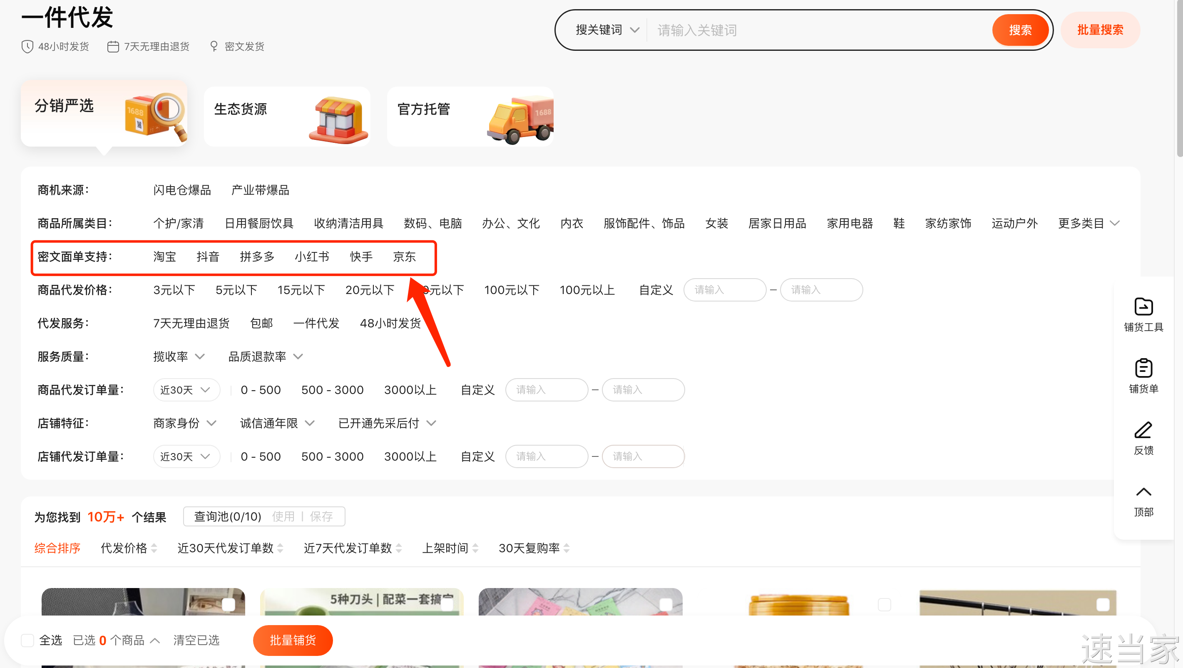Sort by 代发价格 arrows icon
Image resolution: width=1183 pixels, height=668 pixels.
click(x=154, y=548)
